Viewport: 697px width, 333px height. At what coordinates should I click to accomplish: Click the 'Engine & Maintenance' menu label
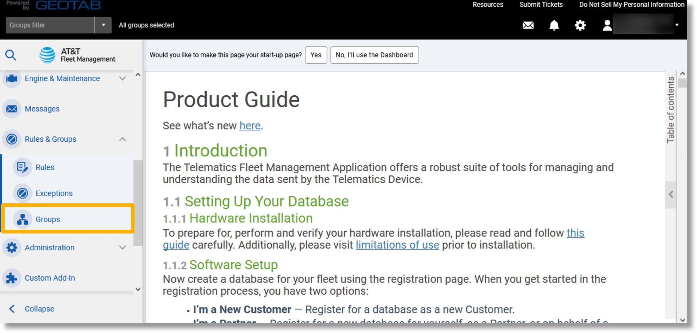coord(62,79)
